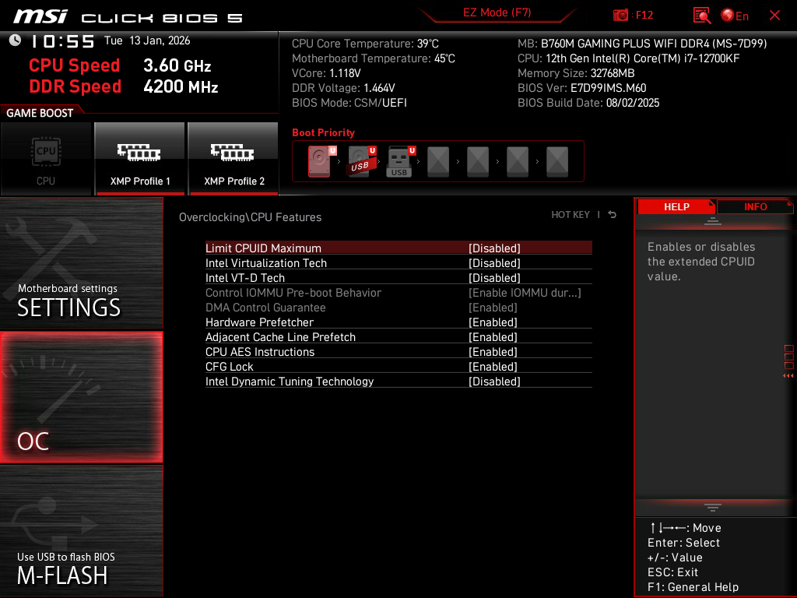
Task: Change language via the En globe icon
Action: pos(735,16)
